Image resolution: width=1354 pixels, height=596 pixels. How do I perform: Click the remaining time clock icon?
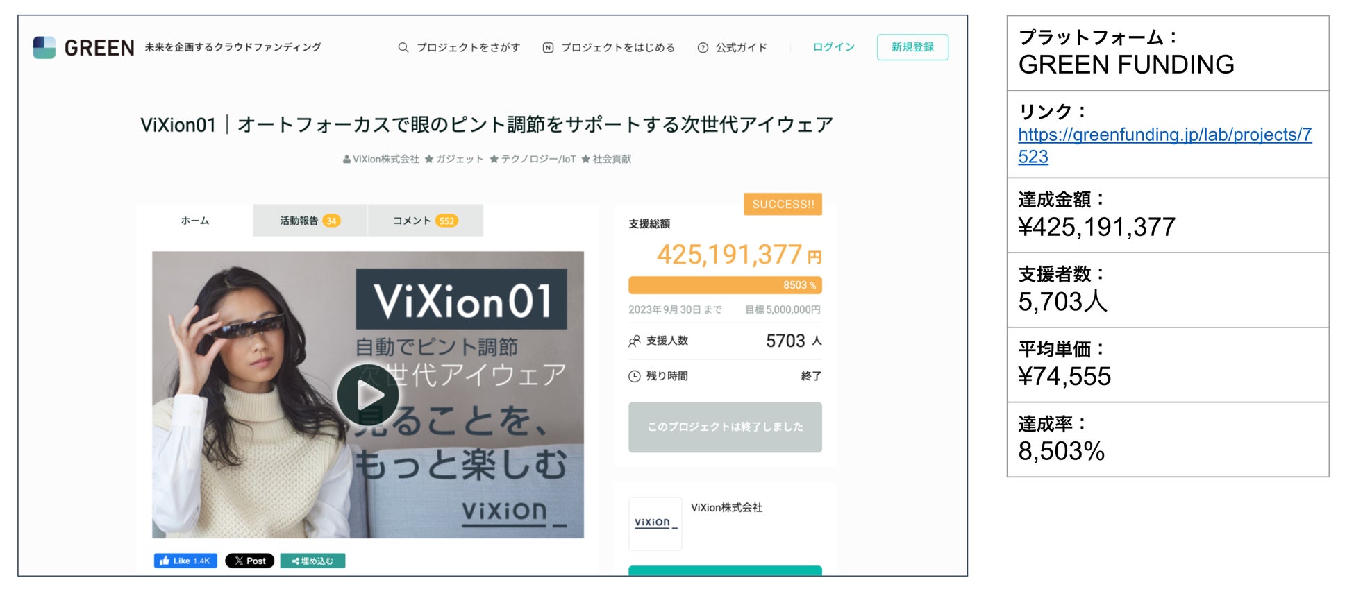coord(634,376)
